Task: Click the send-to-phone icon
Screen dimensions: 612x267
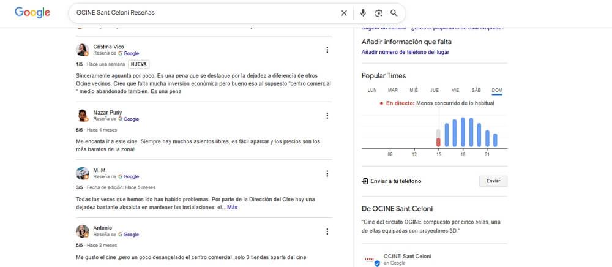Action: coord(365,181)
